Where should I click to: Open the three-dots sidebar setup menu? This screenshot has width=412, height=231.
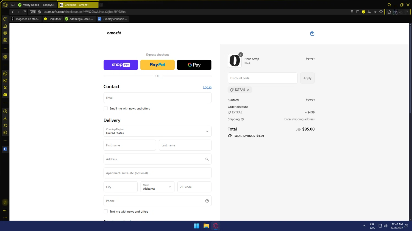tap(5, 218)
